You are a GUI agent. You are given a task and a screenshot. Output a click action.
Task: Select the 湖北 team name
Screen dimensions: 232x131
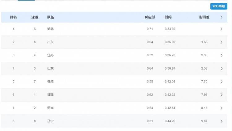(50, 29)
